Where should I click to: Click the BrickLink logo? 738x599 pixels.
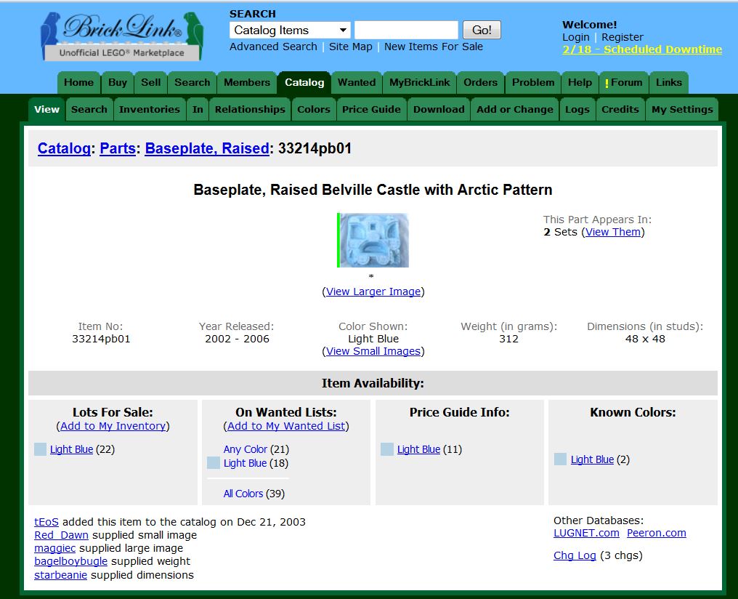121,36
